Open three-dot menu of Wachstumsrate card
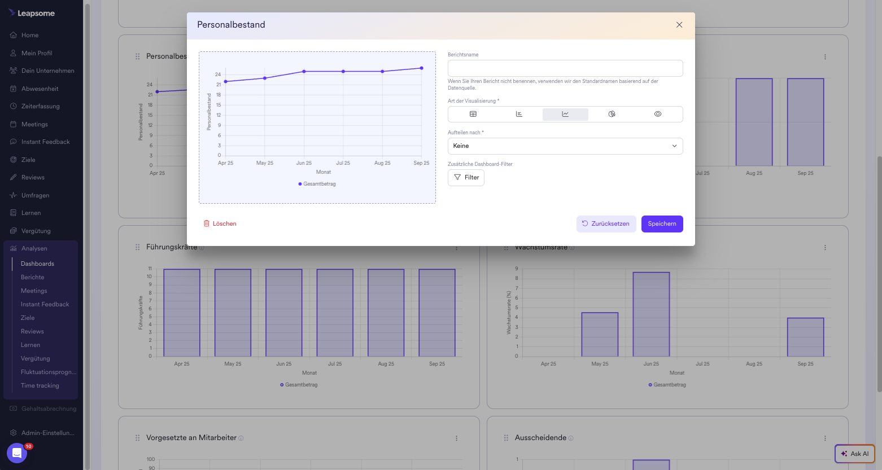 (x=825, y=248)
